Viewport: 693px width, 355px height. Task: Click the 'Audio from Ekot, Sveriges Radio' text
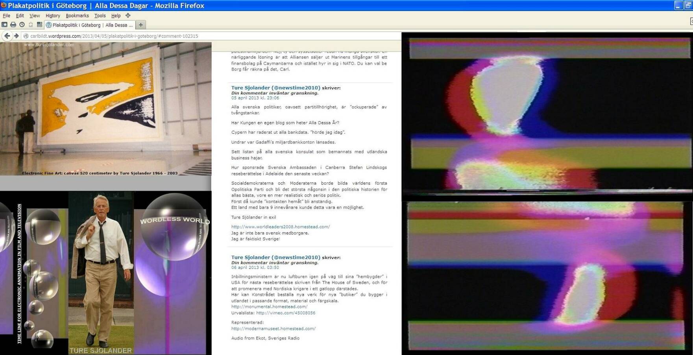pyautogui.click(x=265, y=338)
